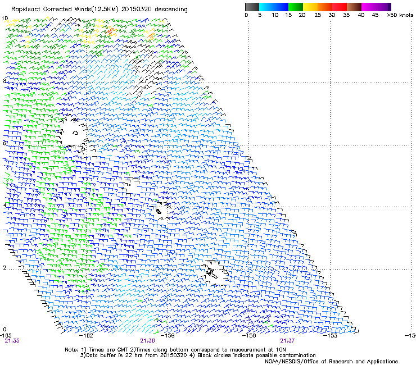Click the '10' legend scale label

[x=275, y=15]
